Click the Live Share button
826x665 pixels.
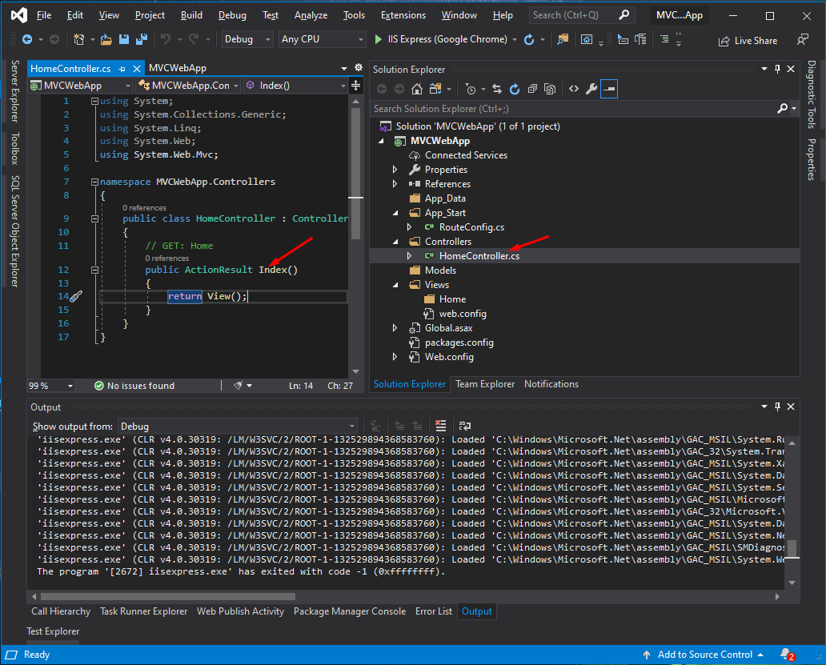pyautogui.click(x=748, y=41)
